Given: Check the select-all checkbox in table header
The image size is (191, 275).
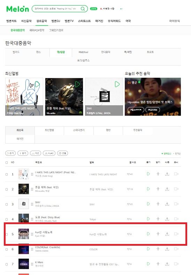Looking at the screenshot, I should point(7,162).
